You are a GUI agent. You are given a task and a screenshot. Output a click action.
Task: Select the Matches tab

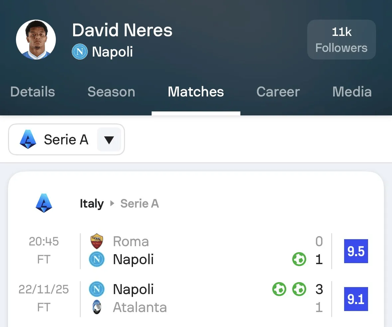coord(196,92)
